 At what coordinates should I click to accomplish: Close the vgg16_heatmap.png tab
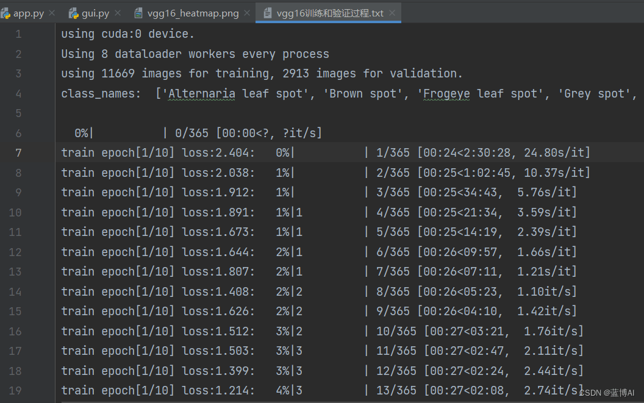(x=247, y=13)
